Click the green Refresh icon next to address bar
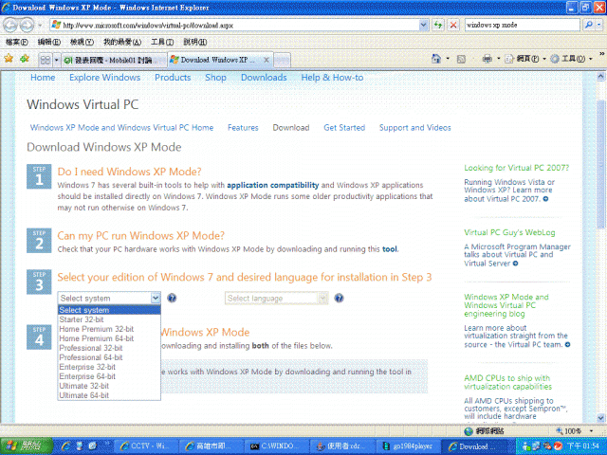 coord(438,26)
